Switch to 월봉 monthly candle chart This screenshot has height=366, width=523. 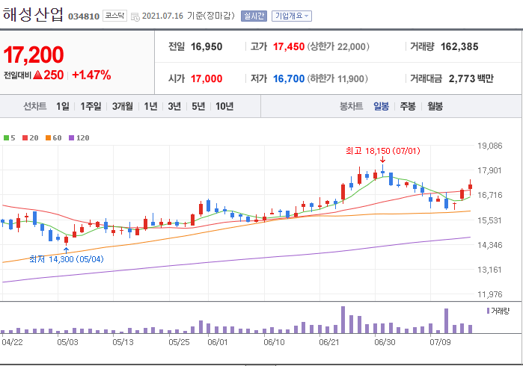[435, 106]
